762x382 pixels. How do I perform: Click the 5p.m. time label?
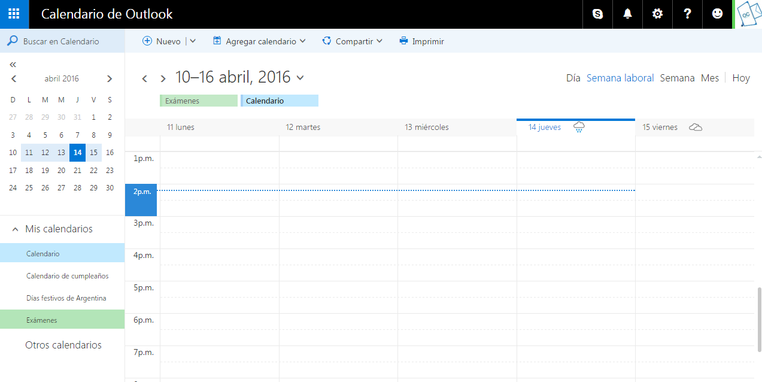[144, 287]
